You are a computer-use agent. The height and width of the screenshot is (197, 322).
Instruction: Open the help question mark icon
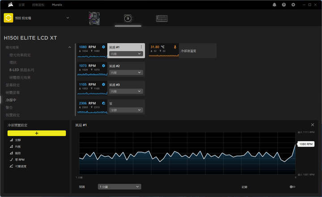(284, 5)
